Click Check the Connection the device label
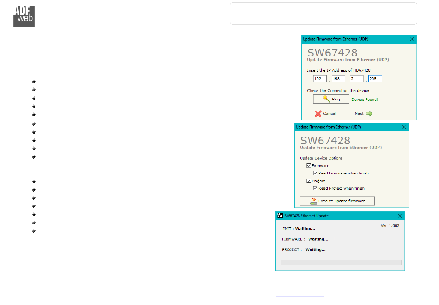439x305 pixels. click(338, 91)
